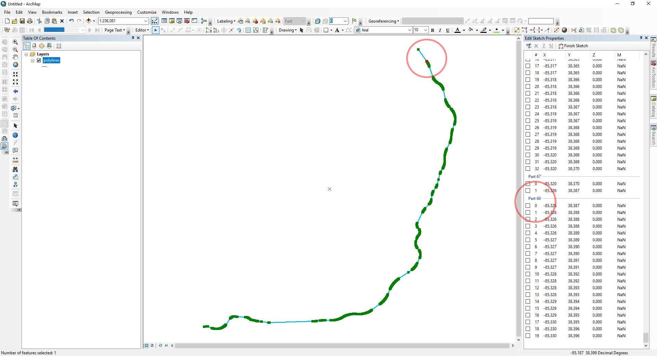Open the ArcToolbox window icon

pos(186,21)
